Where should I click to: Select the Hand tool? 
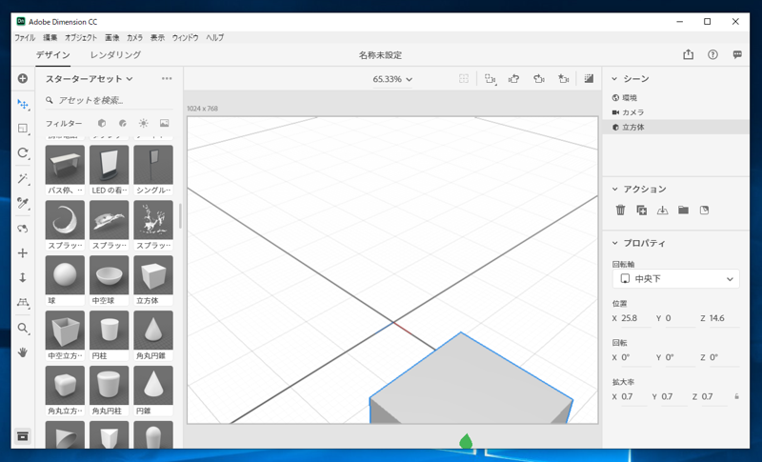point(23,352)
